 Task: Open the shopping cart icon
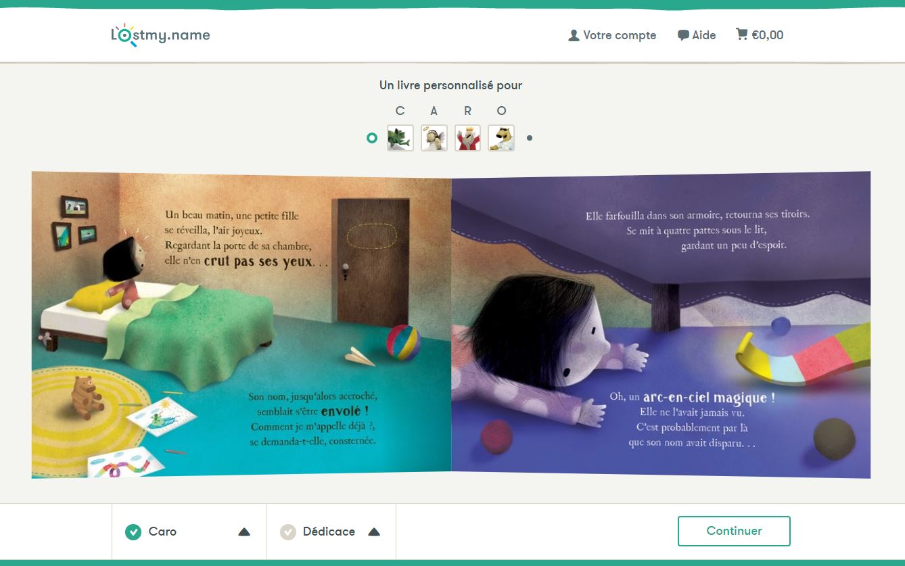click(742, 34)
